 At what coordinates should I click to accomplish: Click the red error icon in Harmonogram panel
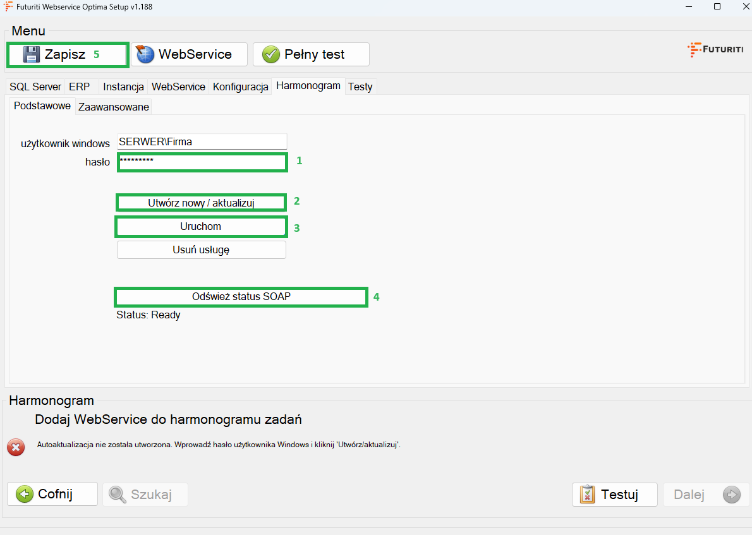pyautogui.click(x=16, y=447)
